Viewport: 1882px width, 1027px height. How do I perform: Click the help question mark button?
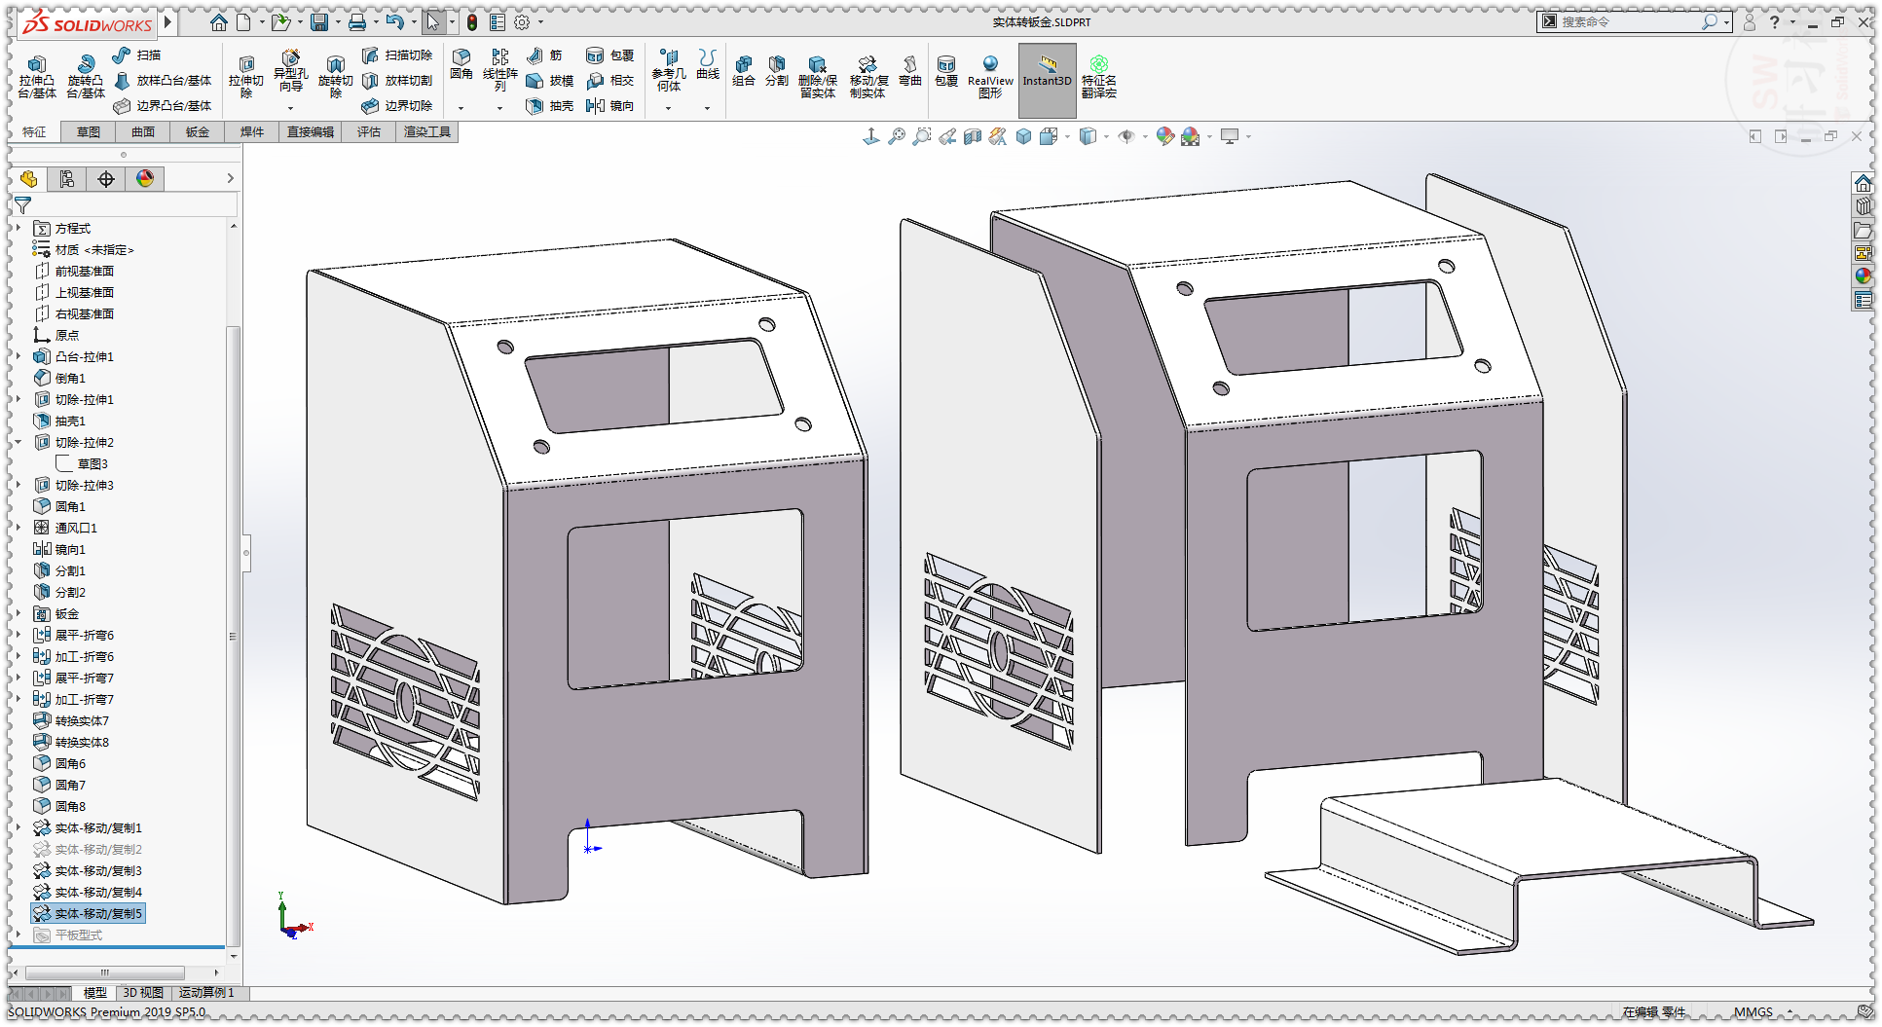(x=1775, y=21)
